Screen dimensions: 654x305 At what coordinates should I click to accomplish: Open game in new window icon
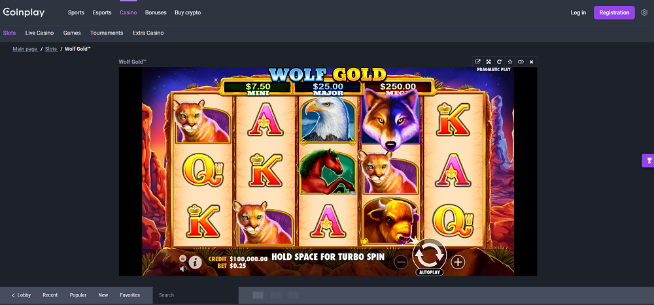point(478,61)
